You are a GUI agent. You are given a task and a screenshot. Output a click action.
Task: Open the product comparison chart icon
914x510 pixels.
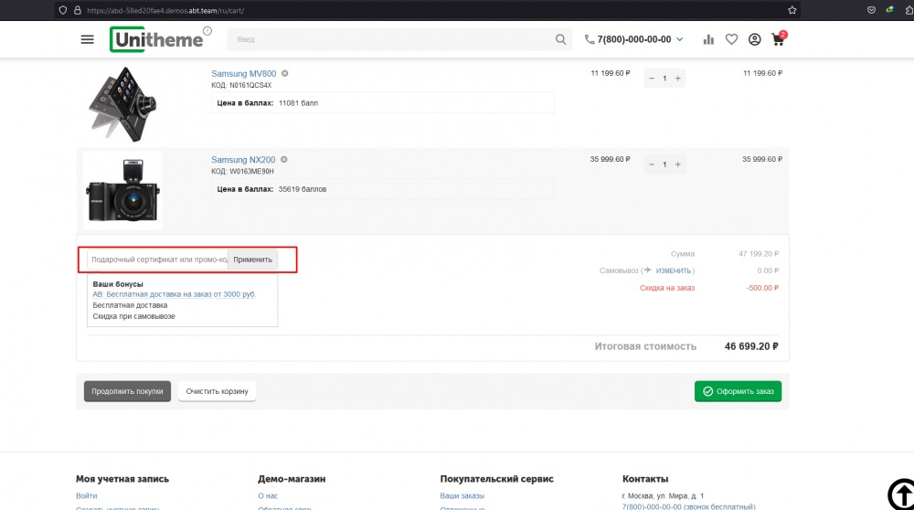[x=708, y=39]
